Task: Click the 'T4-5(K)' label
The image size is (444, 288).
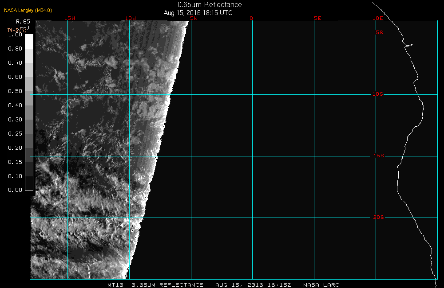Action: coord(17,30)
